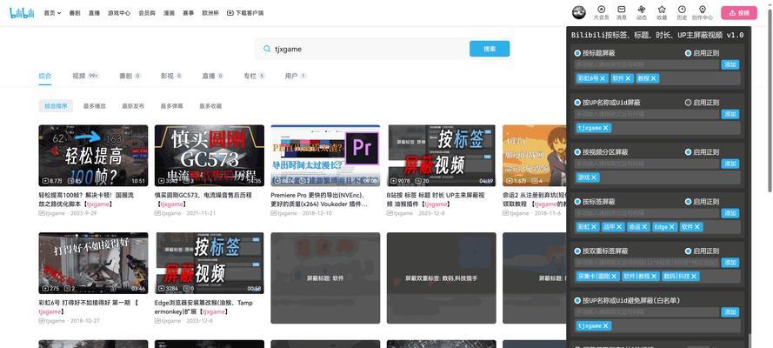This screenshot has width=773, height=348.
Task: Click the blocked card 屏蔽双重标签: 数码,科技
Action: pos(441,278)
